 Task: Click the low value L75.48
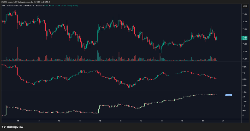(x=57, y=6)
